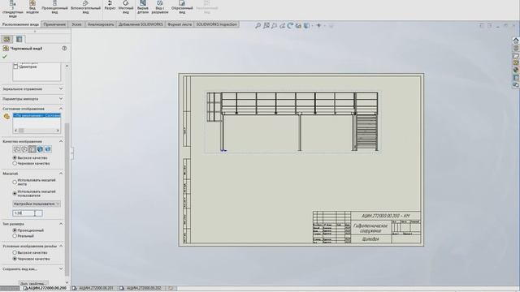
Task: Click the add sheet icon after sheet tabs
Action: tap(171, 289)
